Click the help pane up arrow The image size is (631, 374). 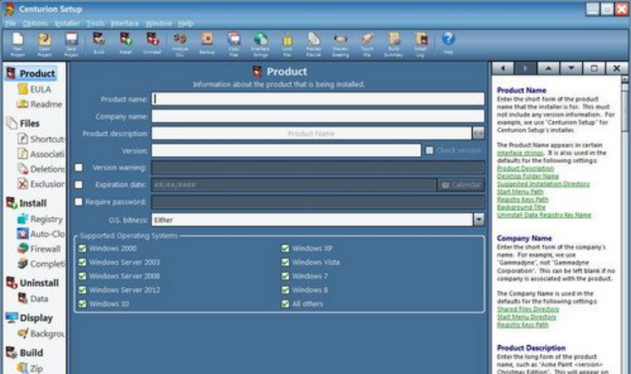click(548, 68)
